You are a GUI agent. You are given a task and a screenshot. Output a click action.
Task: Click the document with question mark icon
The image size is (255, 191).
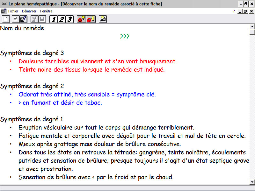click(23, 19)
